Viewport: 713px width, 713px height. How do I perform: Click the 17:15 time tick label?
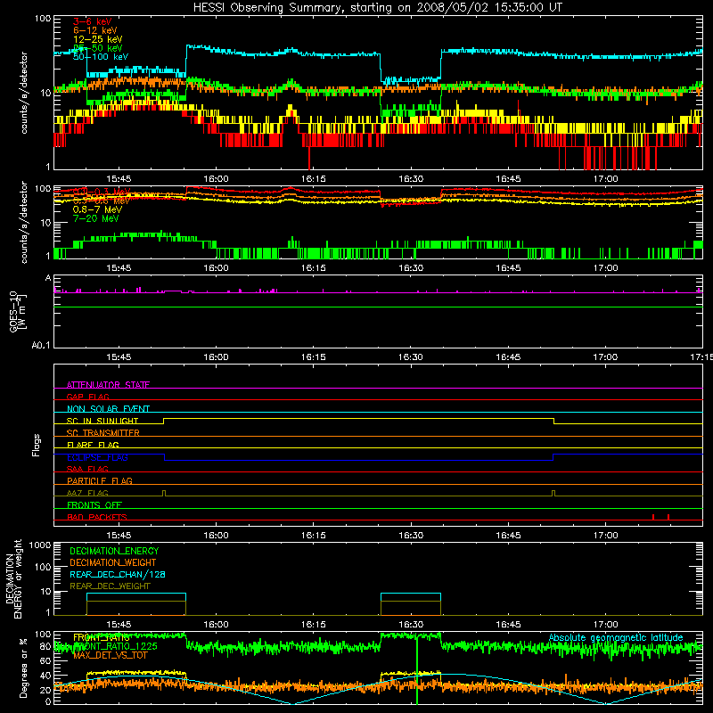tap(701, 357)
